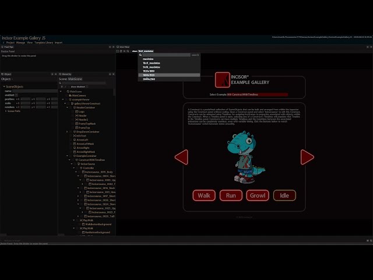Collapse the HeaderContainer node
373x280 pixels.
(68, 107)
